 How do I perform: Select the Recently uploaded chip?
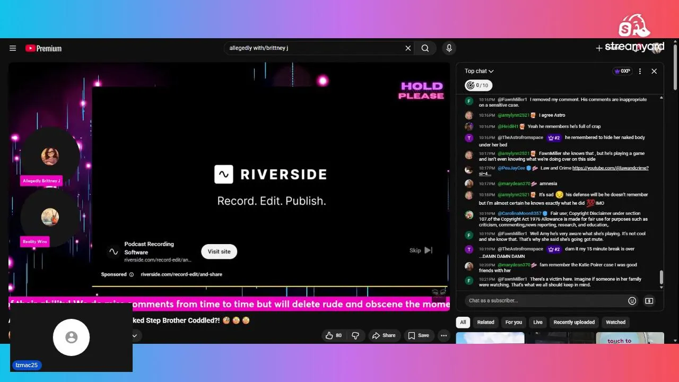click(574, 322)
